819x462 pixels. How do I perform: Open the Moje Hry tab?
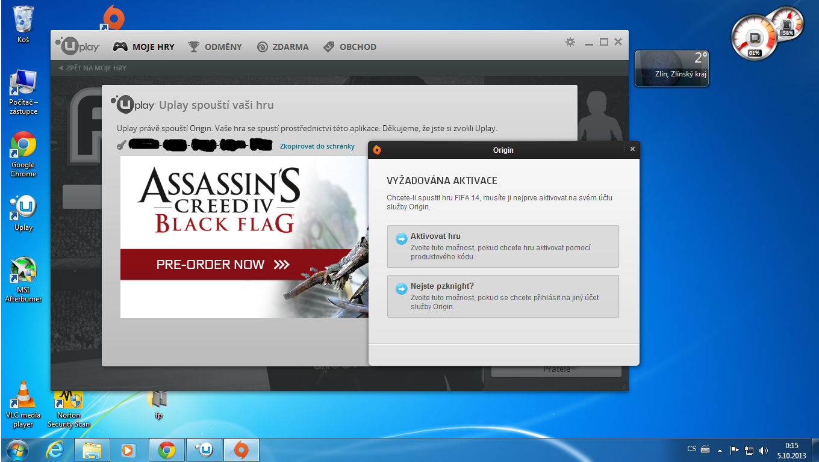click(145, 47)
